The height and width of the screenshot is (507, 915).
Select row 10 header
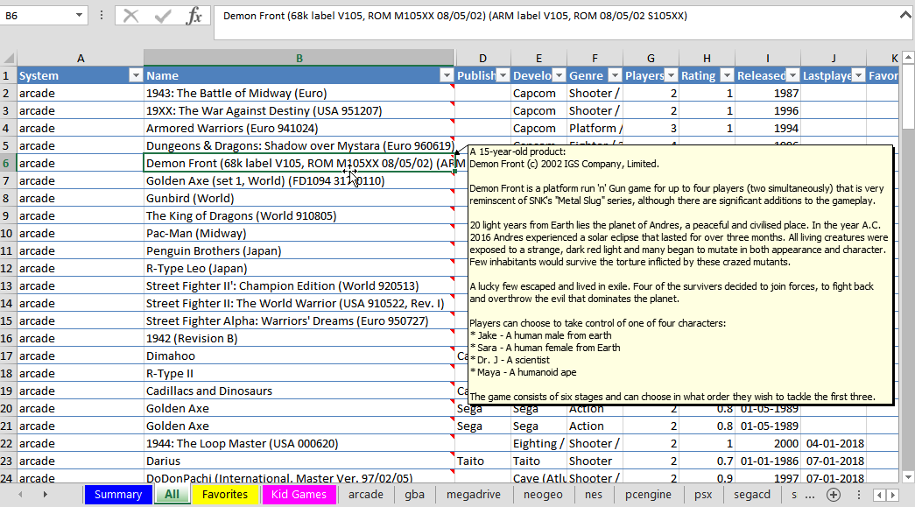point(8,234)
